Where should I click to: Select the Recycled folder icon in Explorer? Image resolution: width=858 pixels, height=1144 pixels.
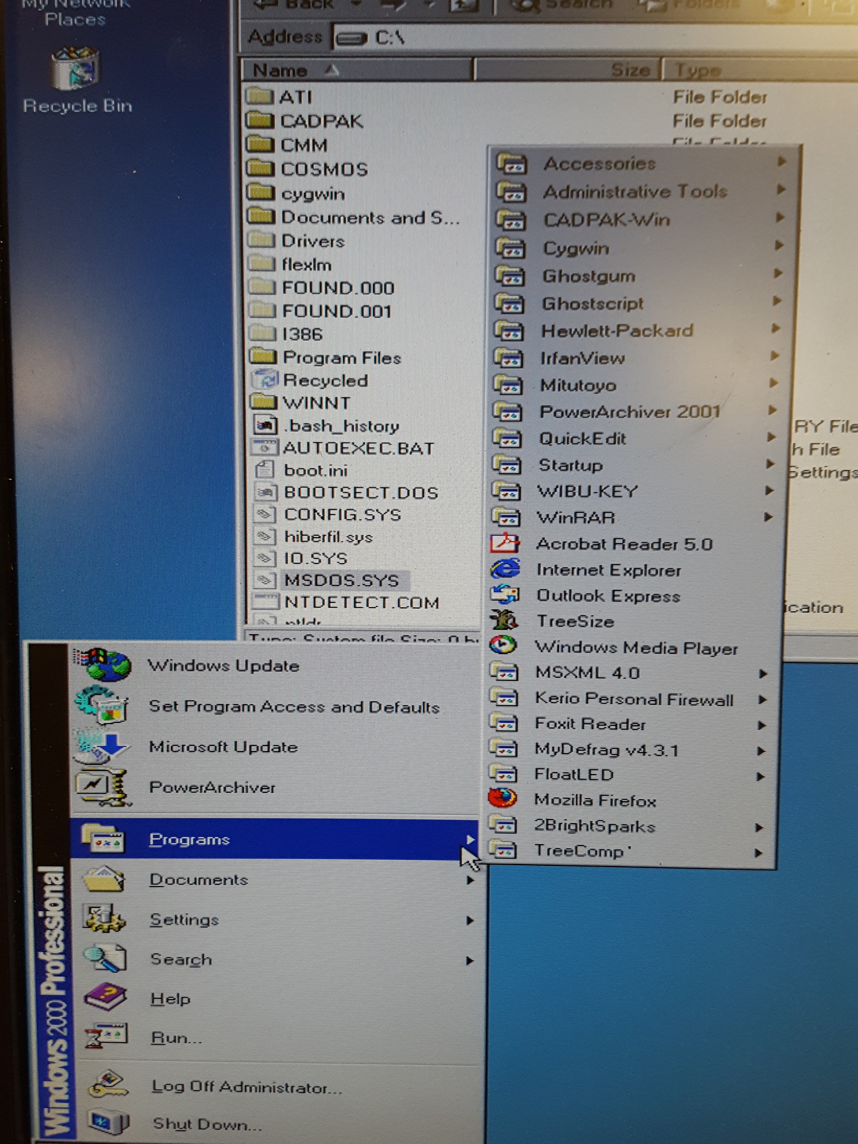pos(265,380)
